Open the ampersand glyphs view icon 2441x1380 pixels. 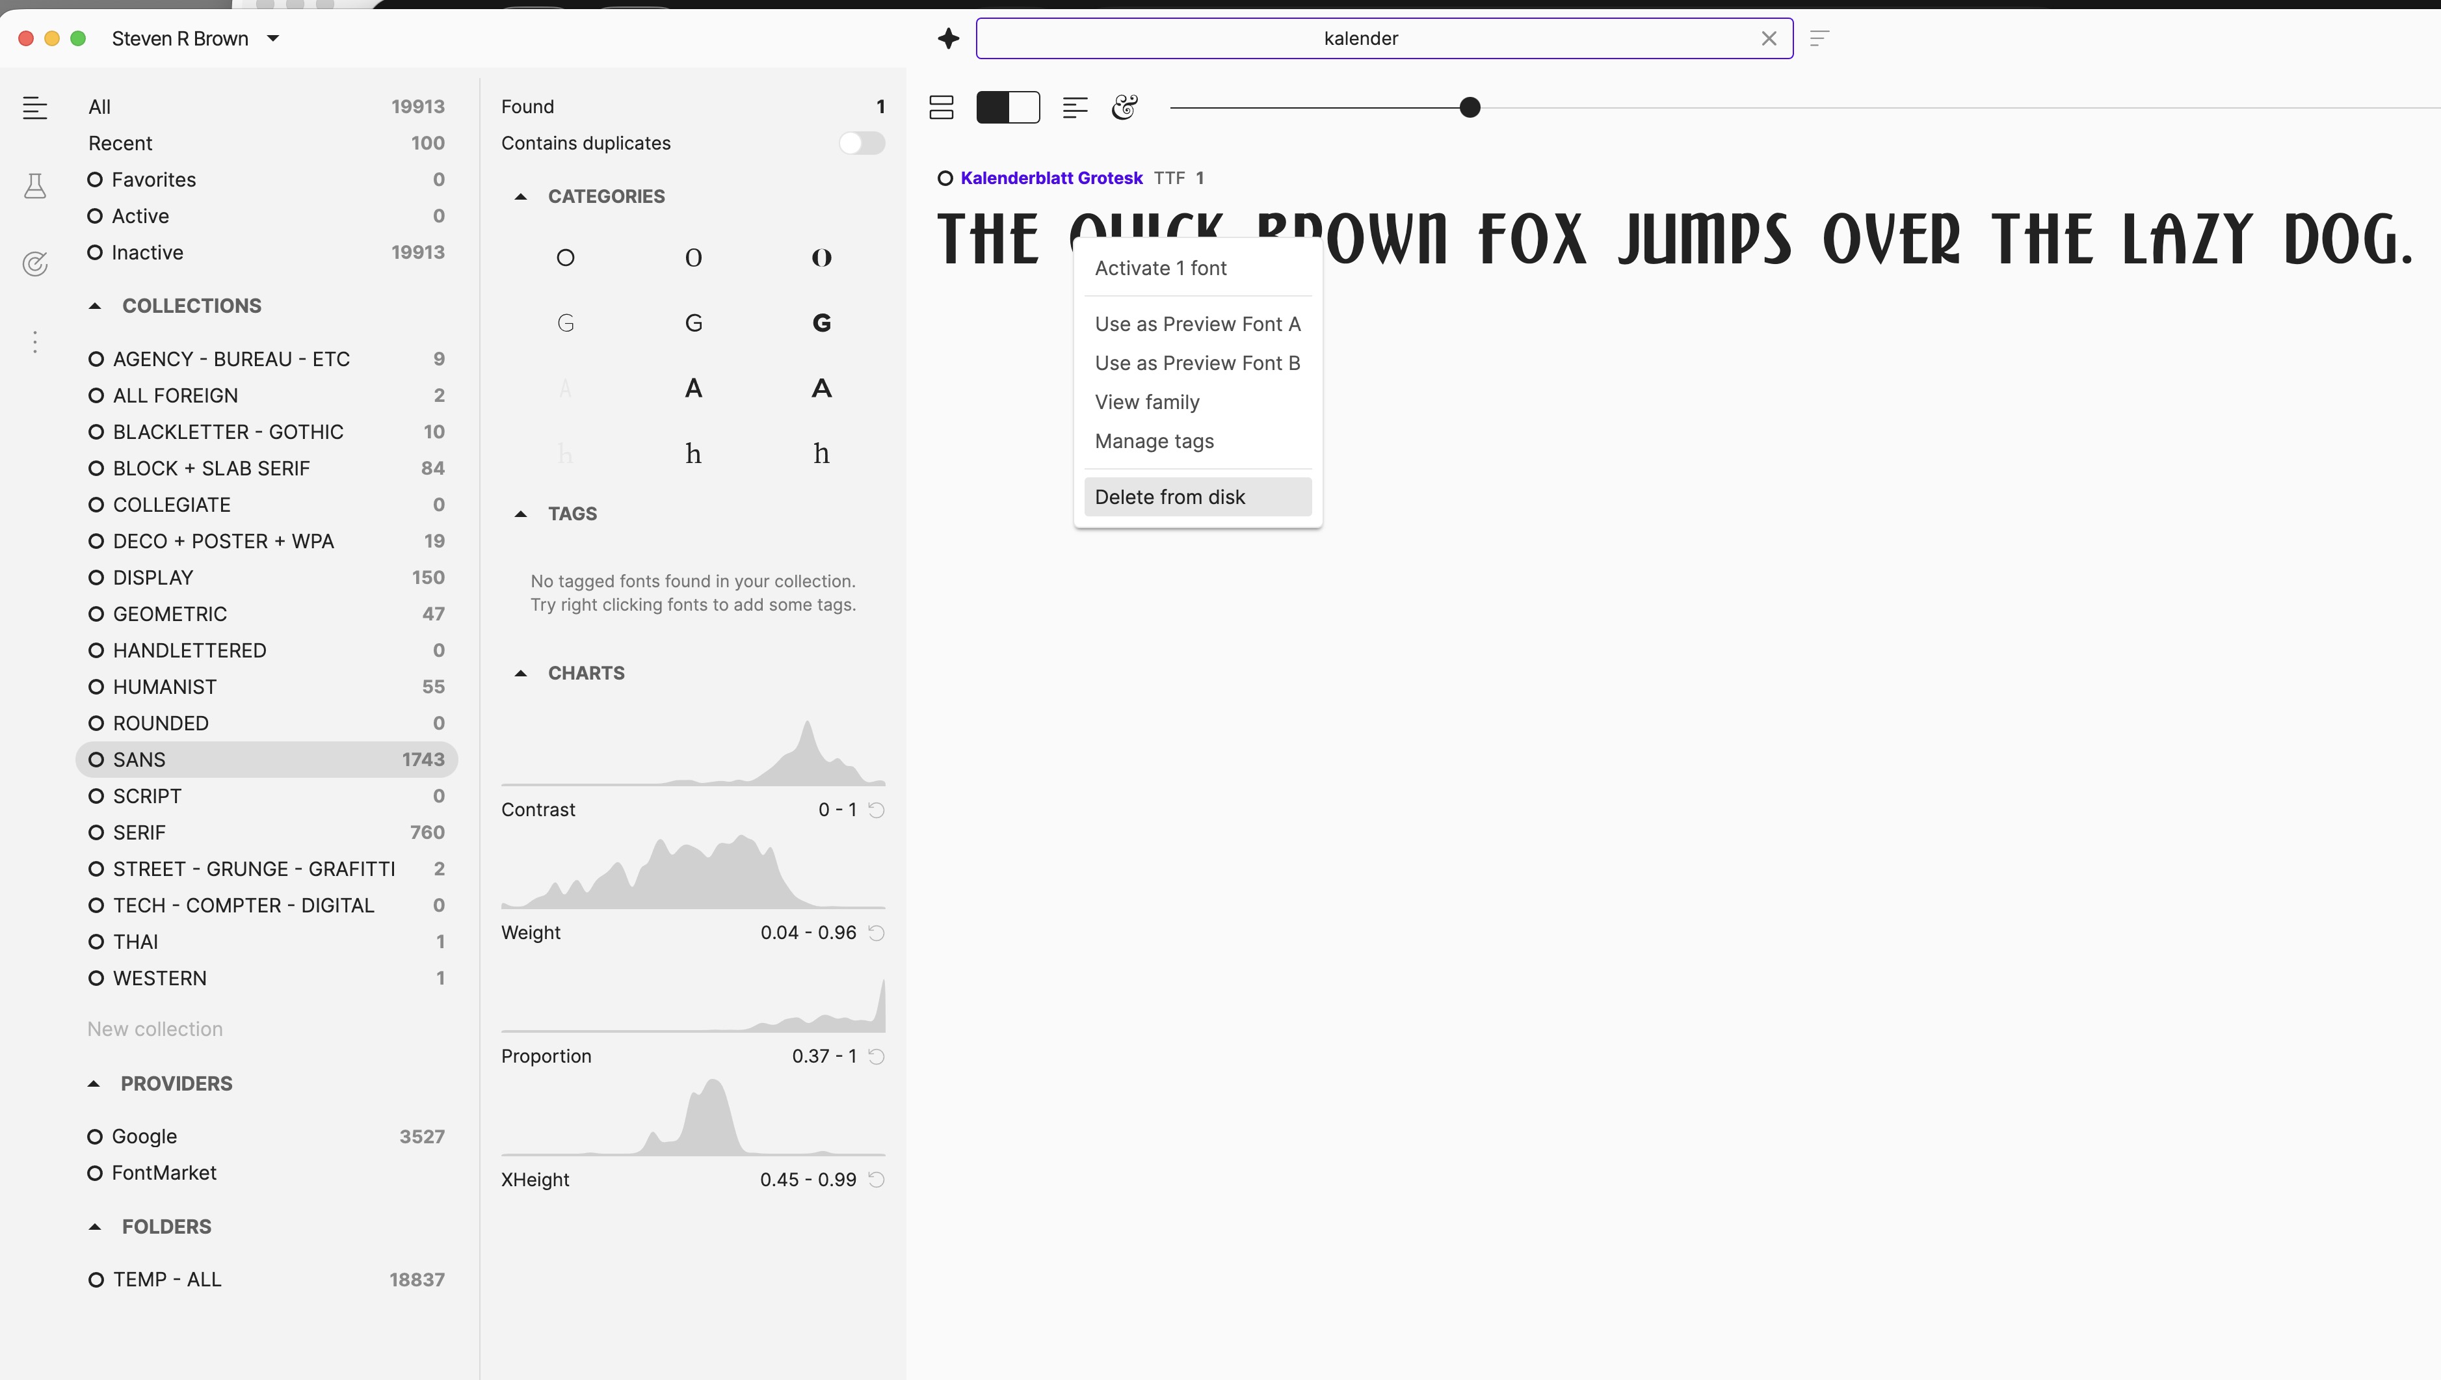tap(1125, 107)
